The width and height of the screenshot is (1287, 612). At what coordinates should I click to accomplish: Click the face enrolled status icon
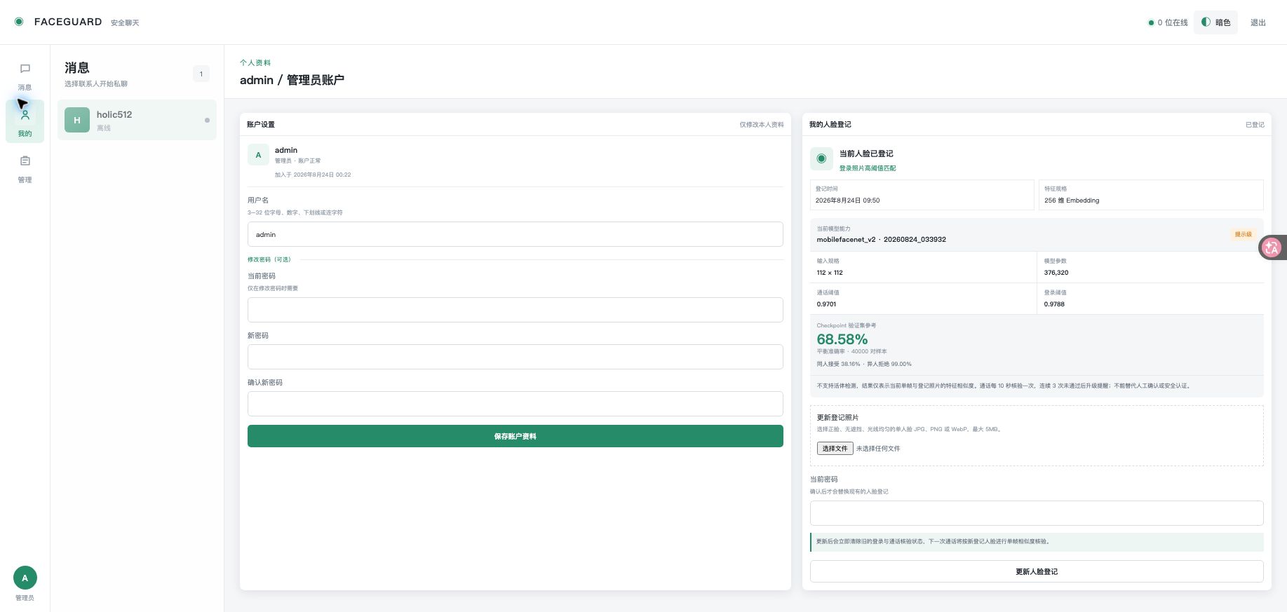(x=821, y=158)
